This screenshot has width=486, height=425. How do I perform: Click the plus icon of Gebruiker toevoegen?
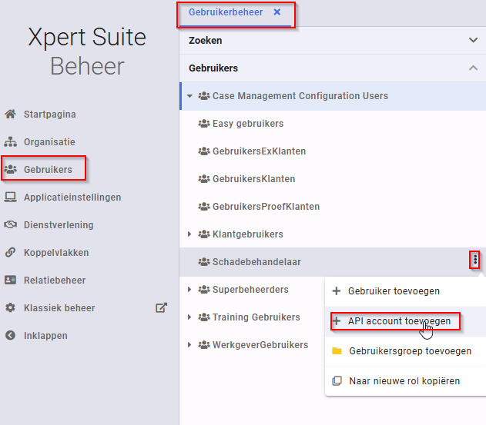(337, 291)
